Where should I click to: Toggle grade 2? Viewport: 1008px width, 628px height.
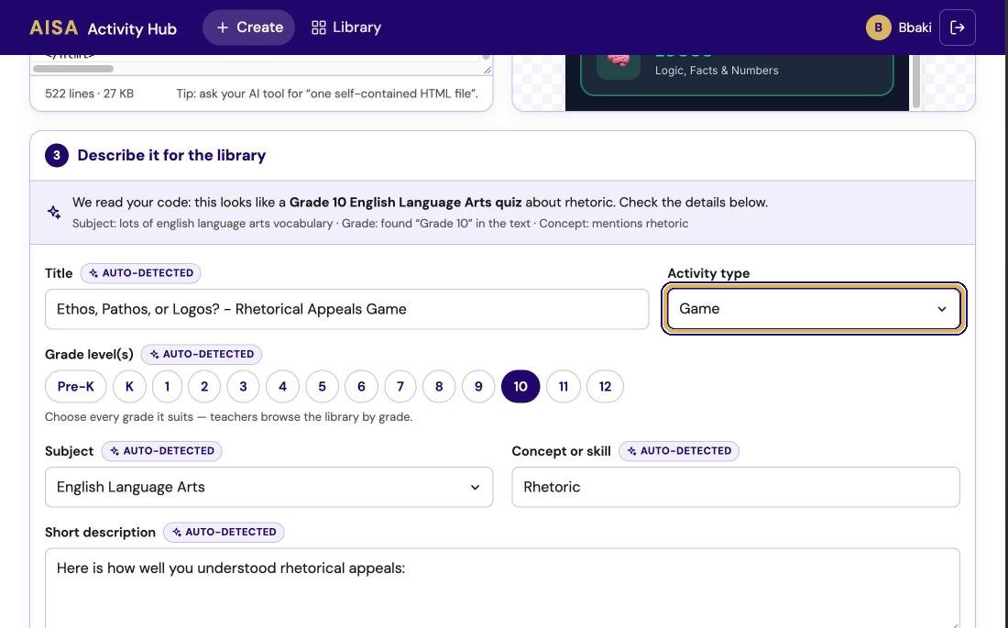click(x=204, y=387)
